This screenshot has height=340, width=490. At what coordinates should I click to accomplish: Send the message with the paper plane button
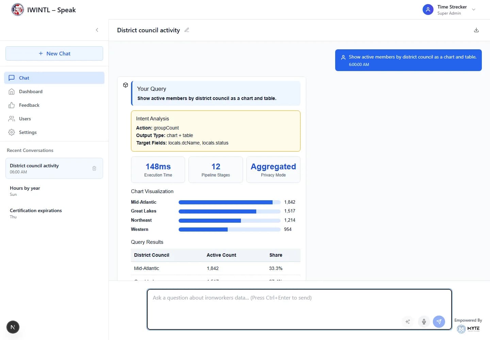click(439, 321)
